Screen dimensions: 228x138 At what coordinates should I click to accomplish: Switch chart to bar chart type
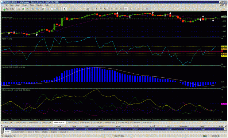19,9
